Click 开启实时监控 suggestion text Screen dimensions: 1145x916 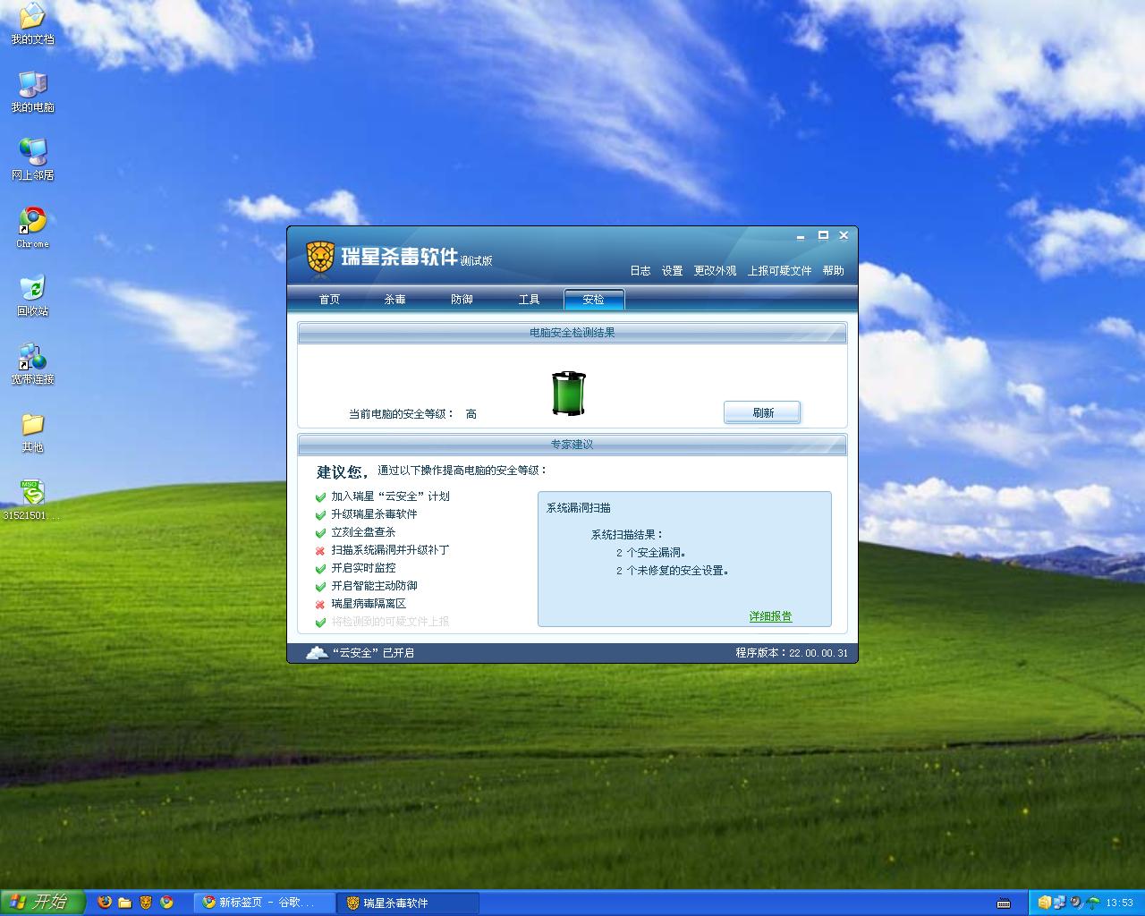363,568
